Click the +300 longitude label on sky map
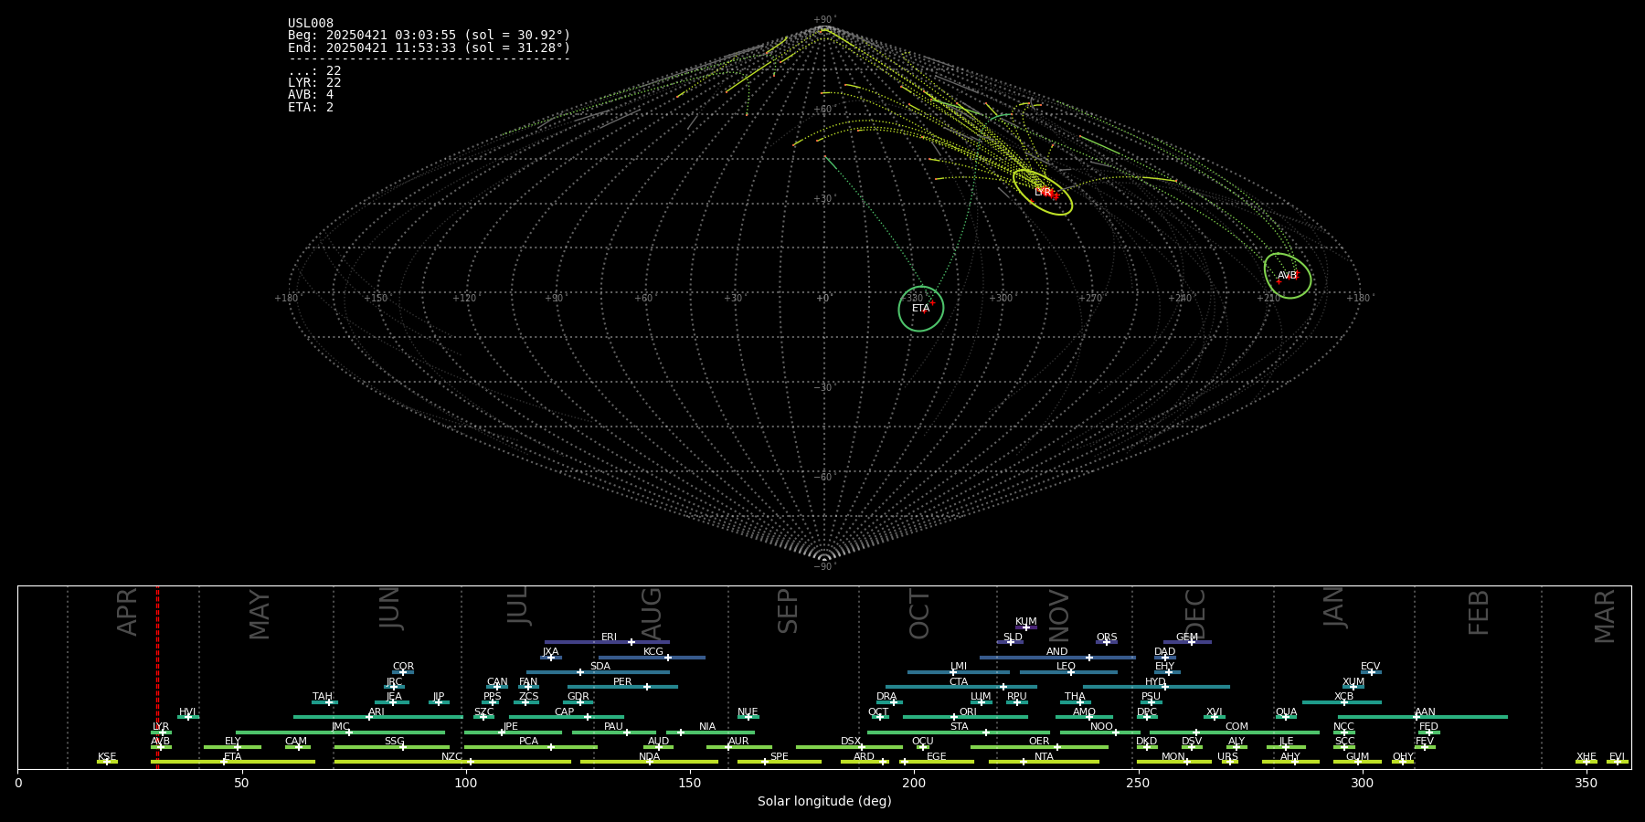Screen dimensions: 1645x822 1001,299
